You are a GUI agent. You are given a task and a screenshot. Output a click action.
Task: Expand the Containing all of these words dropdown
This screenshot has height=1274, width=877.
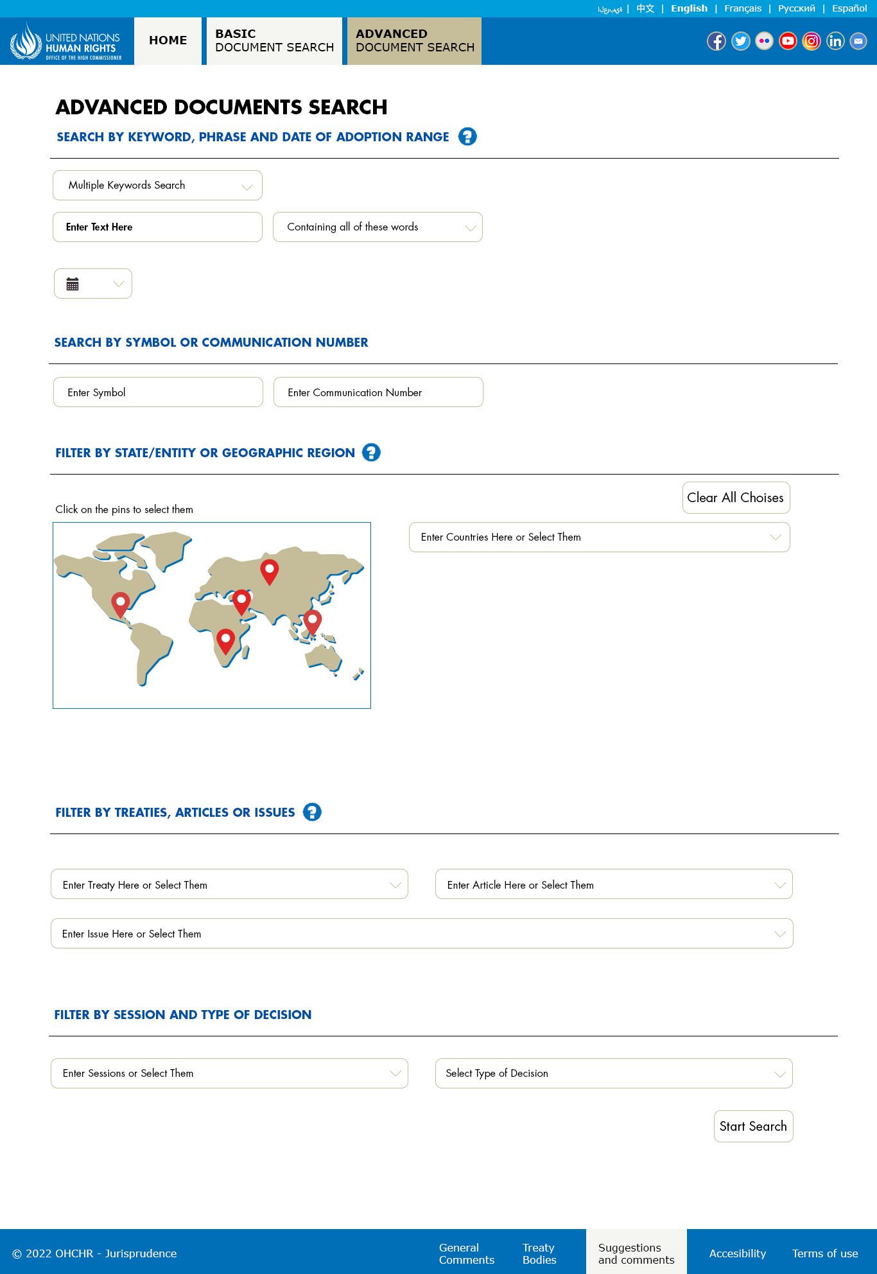coord(378,227)
